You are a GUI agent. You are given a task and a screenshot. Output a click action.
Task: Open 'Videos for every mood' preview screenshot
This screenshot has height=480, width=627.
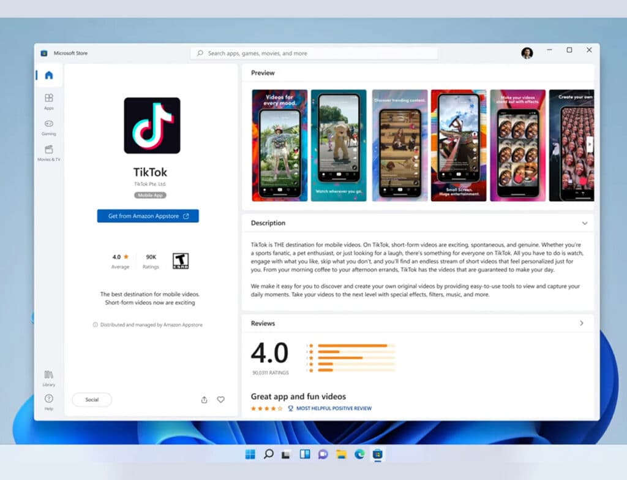(279, 145)
